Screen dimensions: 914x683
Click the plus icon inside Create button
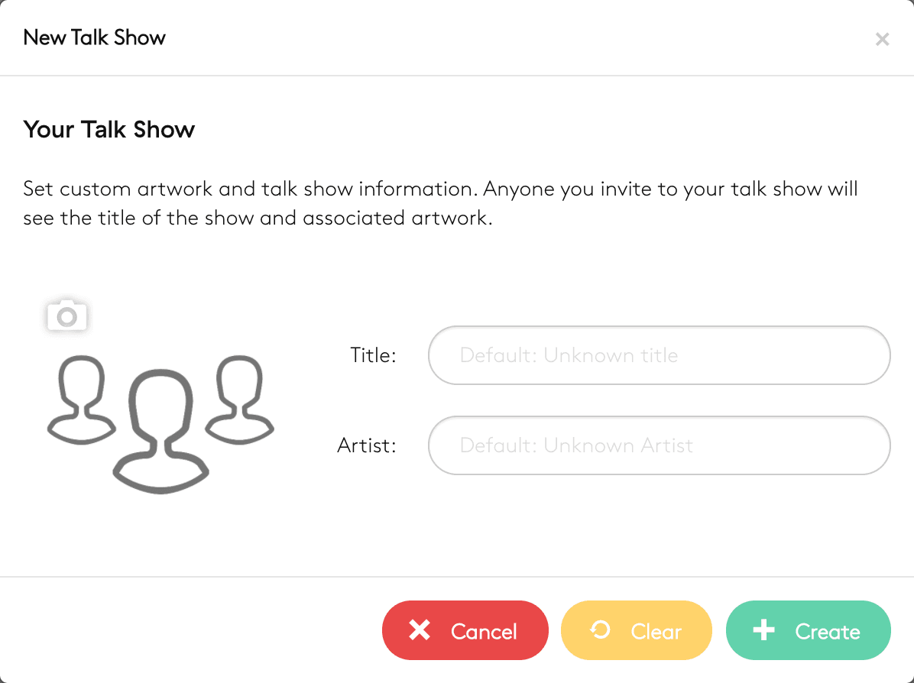point(763,630)
